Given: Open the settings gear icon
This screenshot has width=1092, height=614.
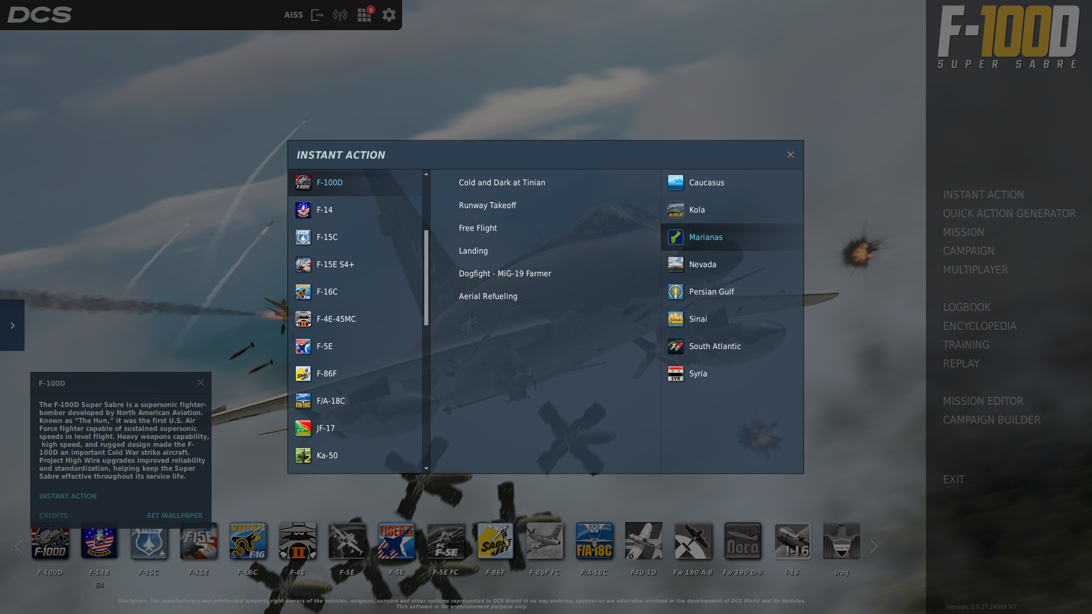Looking at the screenshot, I should [x=389, y=15].
